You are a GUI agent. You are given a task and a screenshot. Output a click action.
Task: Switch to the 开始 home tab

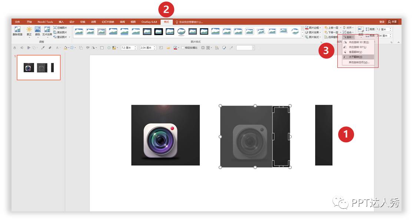click(29, 22)
